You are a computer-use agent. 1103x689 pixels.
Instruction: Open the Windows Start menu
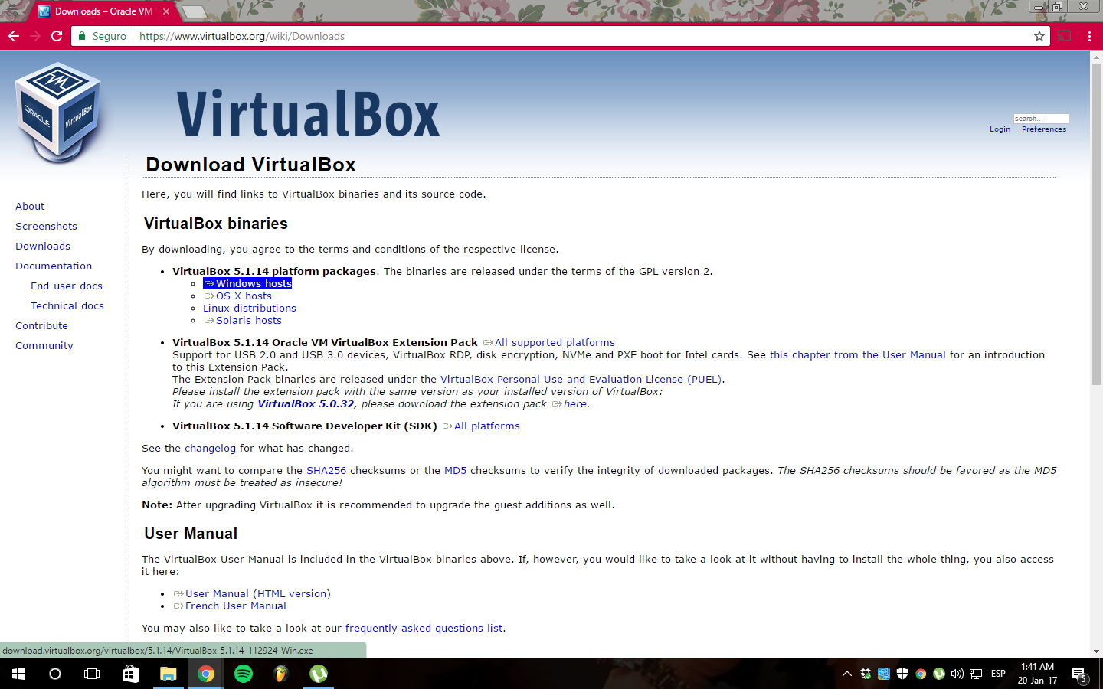pyautogui.click(x=18, y=674)
